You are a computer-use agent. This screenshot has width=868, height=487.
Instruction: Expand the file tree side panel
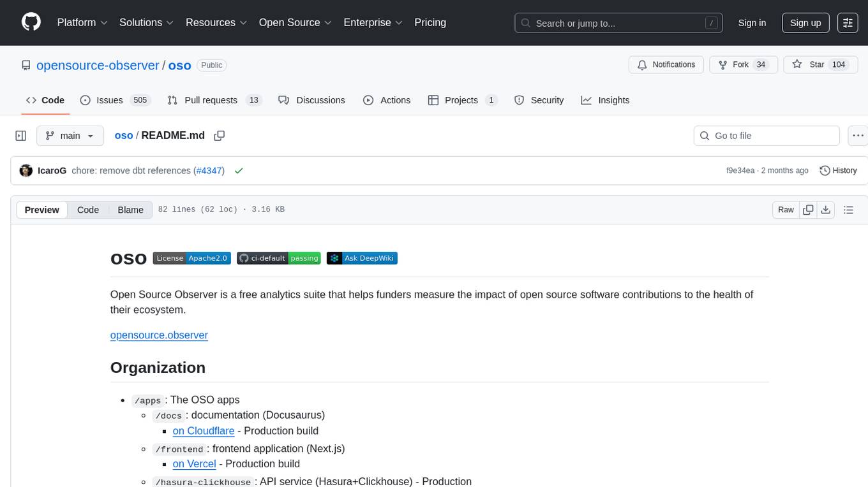tap(21, 136)
